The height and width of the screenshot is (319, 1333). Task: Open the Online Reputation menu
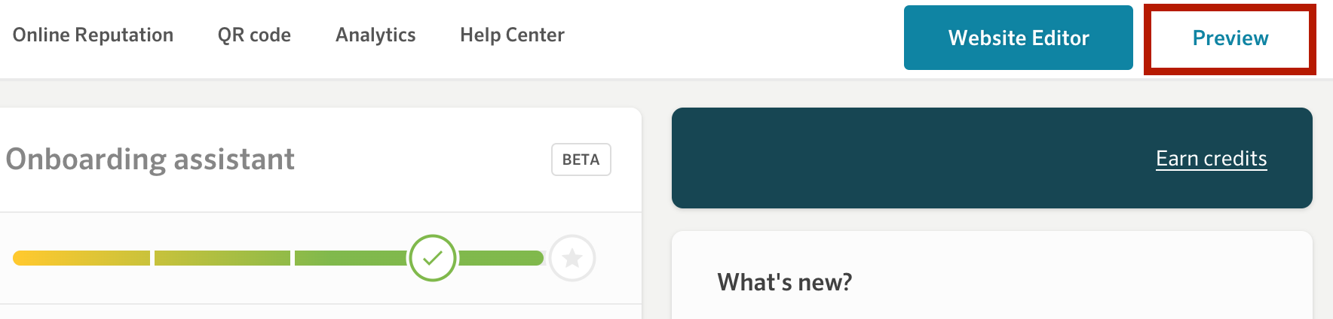click(93, 35)
